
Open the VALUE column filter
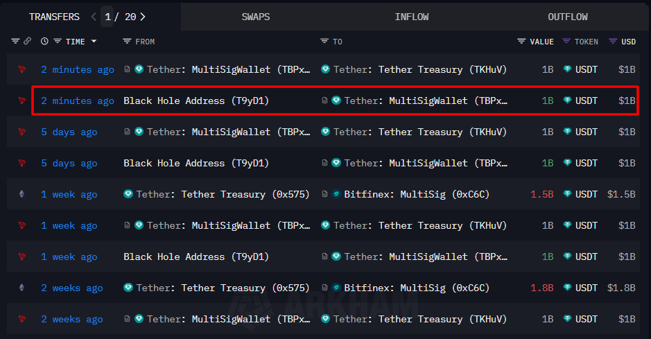coord(521,41)
